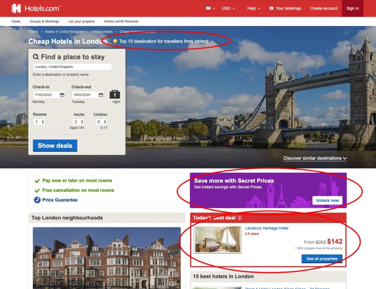Image resolution: width=376 pixels, height=289 pixels.
Task: Click Create account
Action: pyautogui.click(x=323, y=8)
